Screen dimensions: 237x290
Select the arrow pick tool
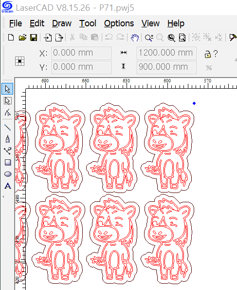(7, 89)
